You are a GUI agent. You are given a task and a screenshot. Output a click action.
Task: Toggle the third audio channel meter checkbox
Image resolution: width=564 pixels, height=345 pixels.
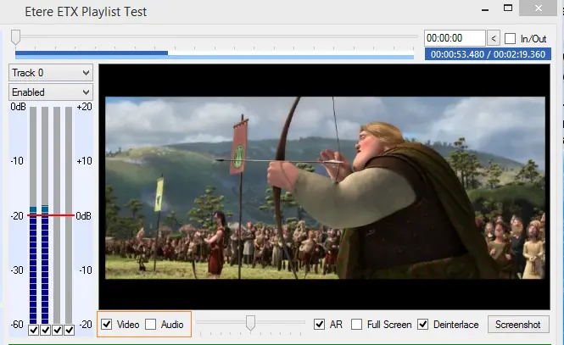click(57, 331)
